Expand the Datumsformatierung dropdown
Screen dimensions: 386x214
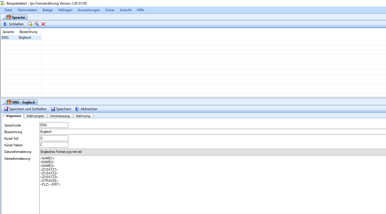coord(213,152)
